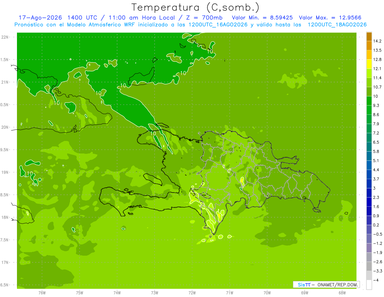Click the '70W' longitude axis label
The width and height of the screenshot is (384, 297).
(x=267, y=293)
